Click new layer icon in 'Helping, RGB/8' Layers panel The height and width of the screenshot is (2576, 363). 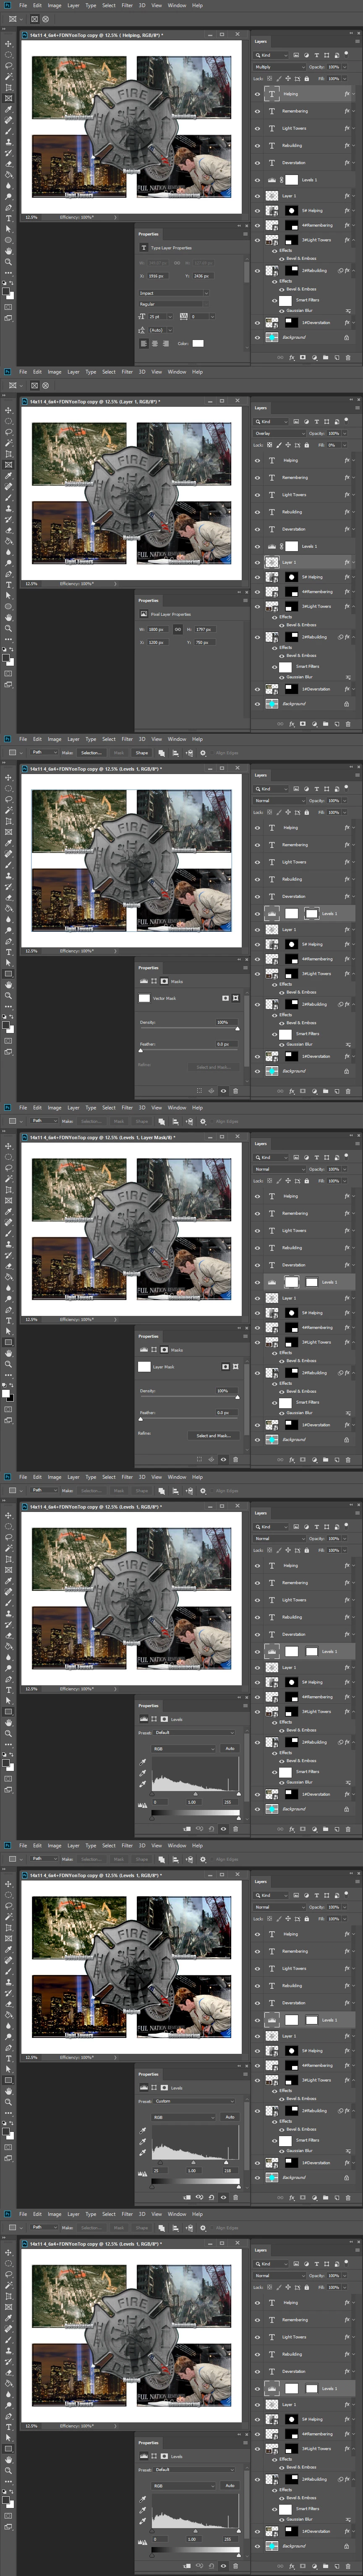coord(337,357)
